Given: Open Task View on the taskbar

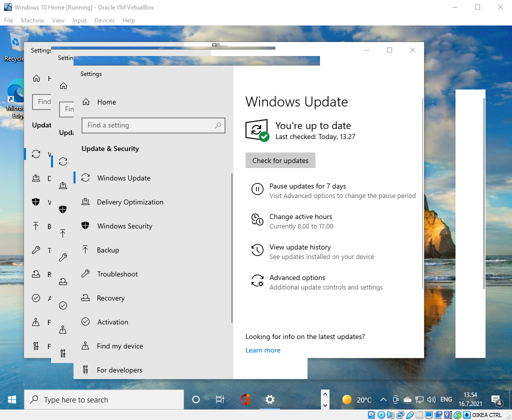Looking at the screenshot, I should tap(220, 399).
